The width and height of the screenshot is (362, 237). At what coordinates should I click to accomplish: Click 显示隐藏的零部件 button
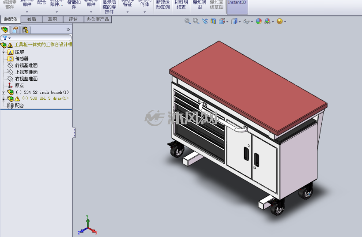pos(109,7)
